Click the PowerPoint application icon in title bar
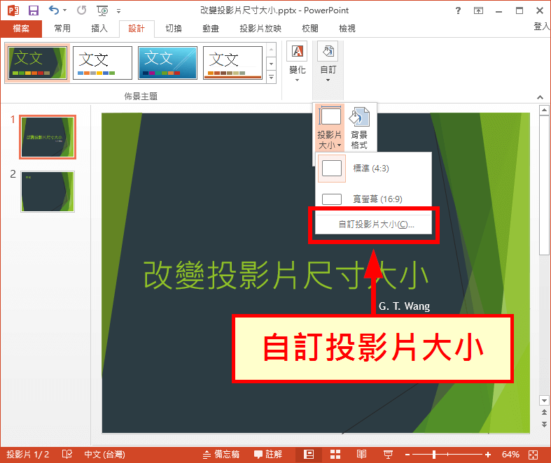The height and width of the screenshot is (463, 551). click(13, 10)
